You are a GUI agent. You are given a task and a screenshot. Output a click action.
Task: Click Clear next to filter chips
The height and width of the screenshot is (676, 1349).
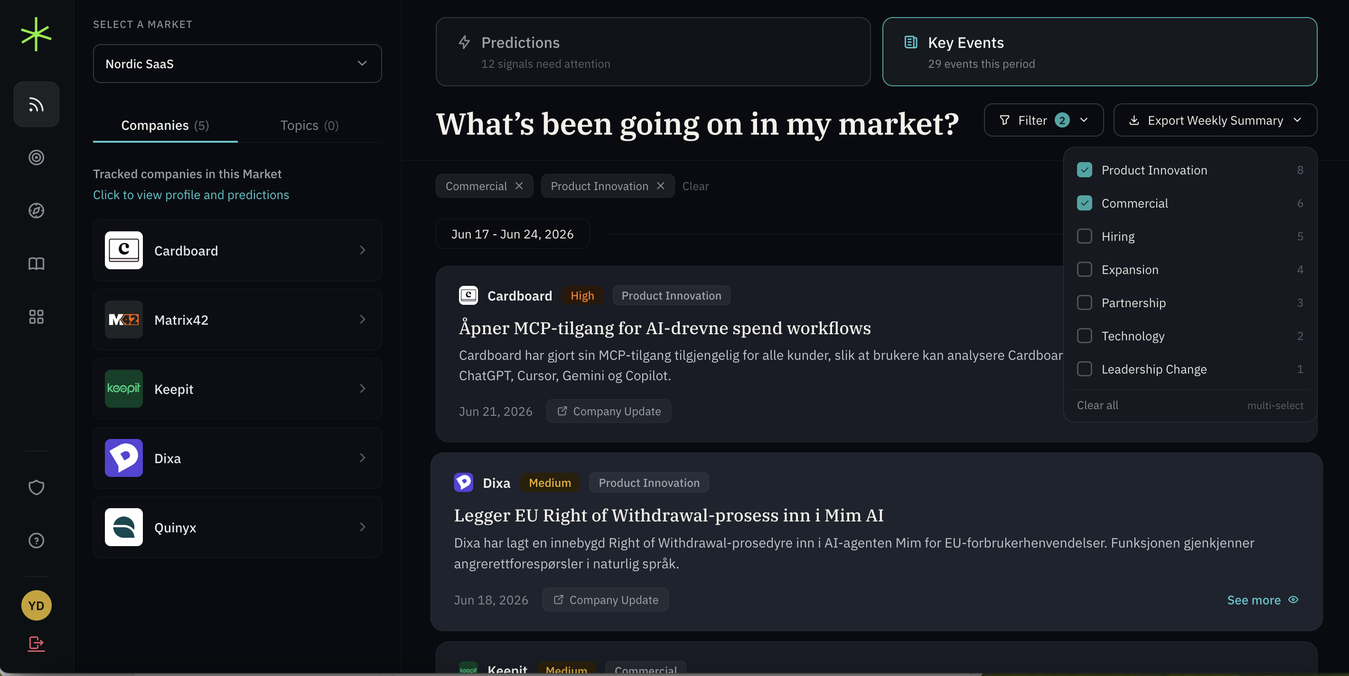[x=695, y=186]
